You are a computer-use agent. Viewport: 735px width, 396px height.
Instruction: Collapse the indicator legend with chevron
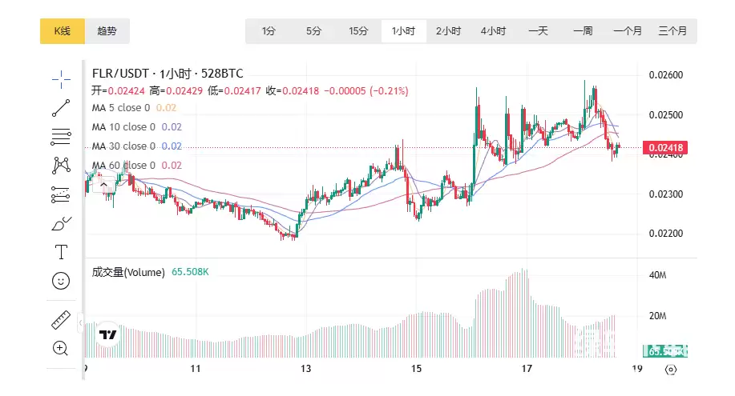(x=103, y=185)
